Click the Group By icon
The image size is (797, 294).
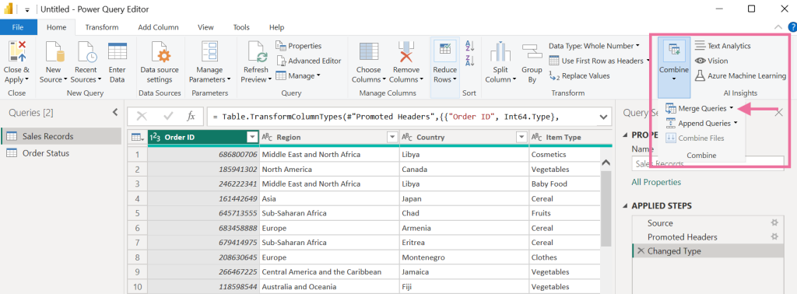click(532, 52)
